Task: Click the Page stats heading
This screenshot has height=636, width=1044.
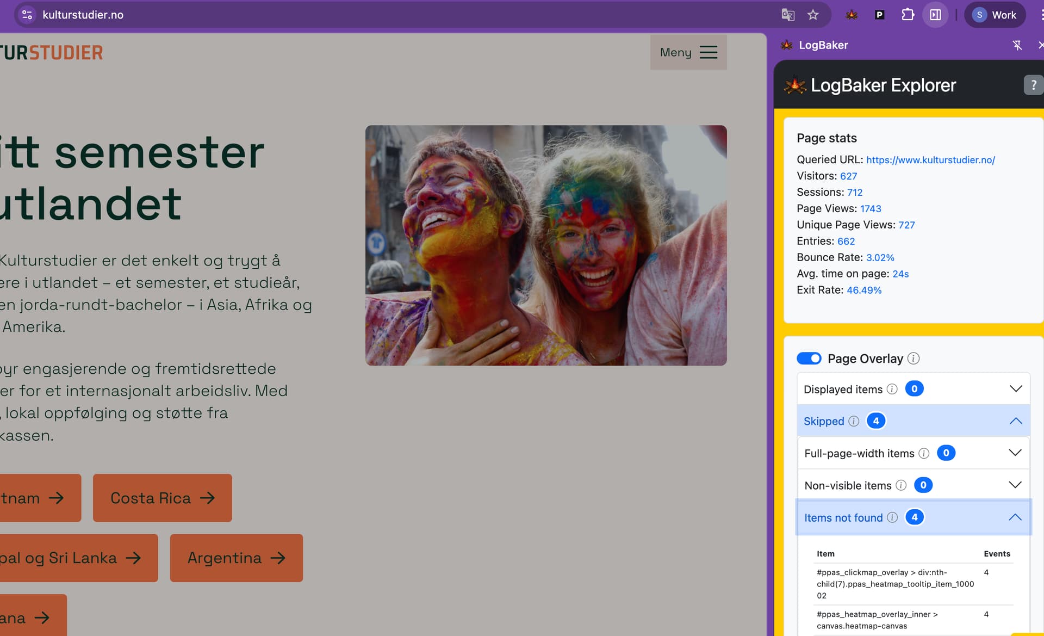Action: pos(826,138)
